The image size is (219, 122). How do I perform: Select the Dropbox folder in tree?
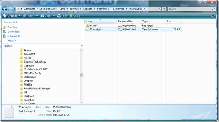[x=29, y=81]
